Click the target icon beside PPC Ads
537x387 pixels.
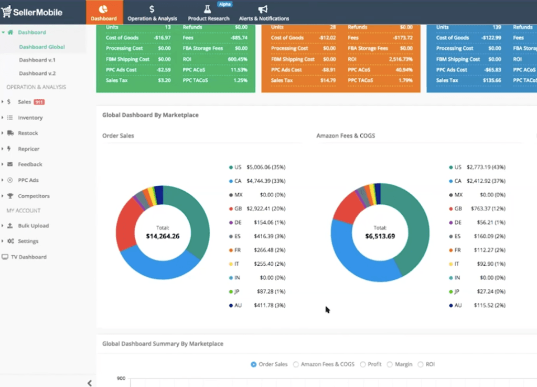tap(10, 180)
